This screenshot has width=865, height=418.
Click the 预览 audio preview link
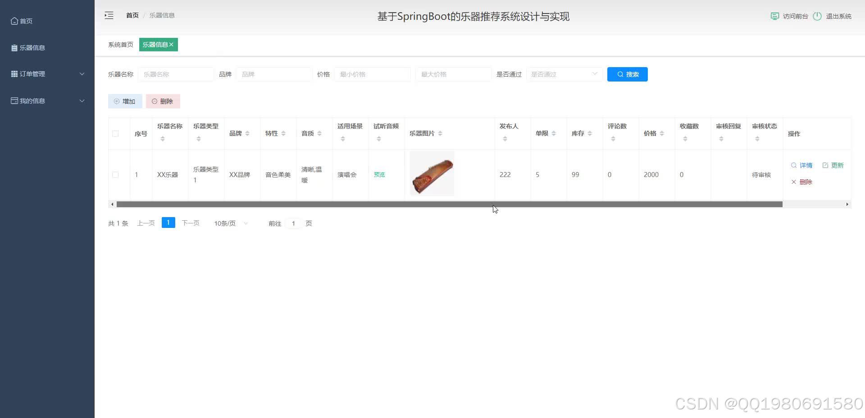[379, 174]
